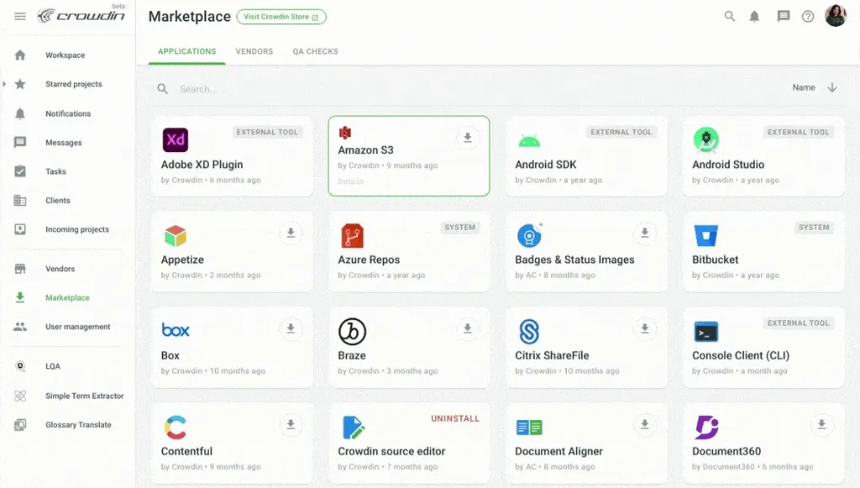Image resolution: width=860 pixels, height=488 pixels.
Task: Install Document360 via its download icon
Action: tap(821, 424)
